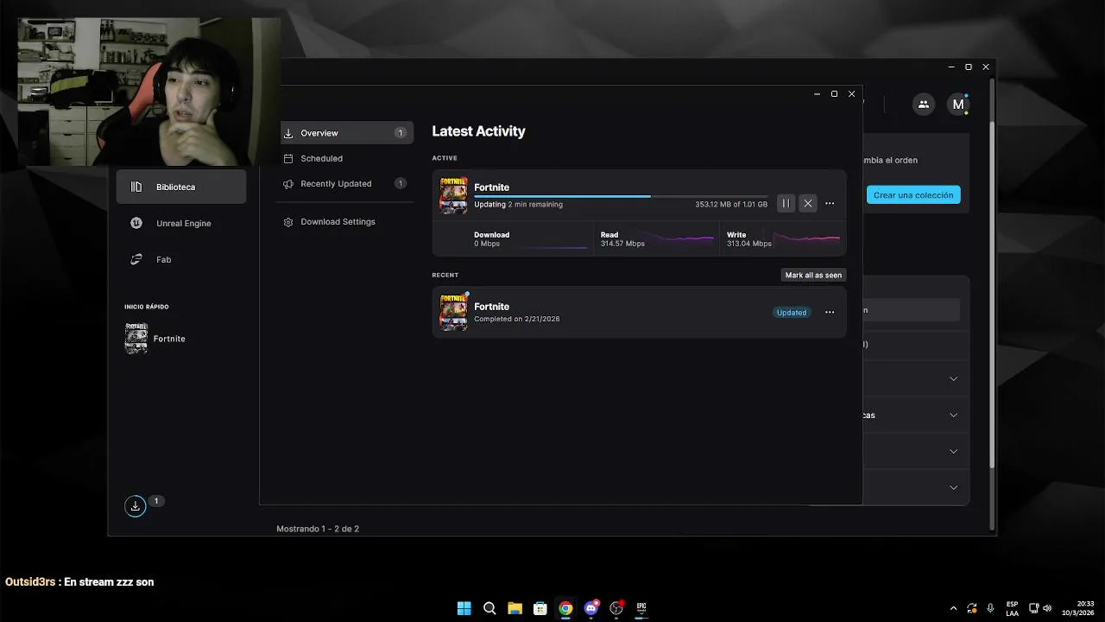Select the Overview tab in downloads
The height and width of the screenshot is (622, 1105).
(344, 133)
